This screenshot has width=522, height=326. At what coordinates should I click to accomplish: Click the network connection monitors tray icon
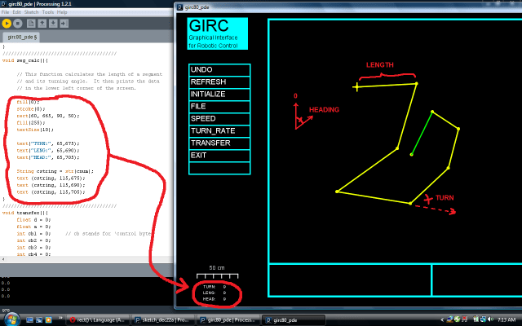[483, 319]
